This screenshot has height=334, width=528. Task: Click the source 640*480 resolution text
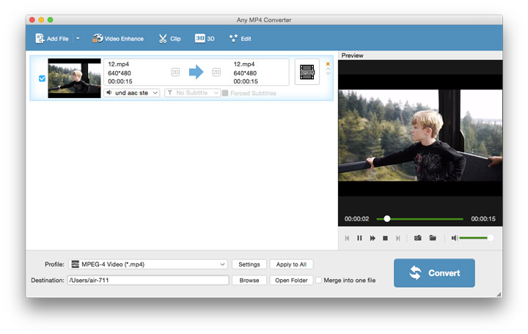pyautogui.click(x=120, y=73)
